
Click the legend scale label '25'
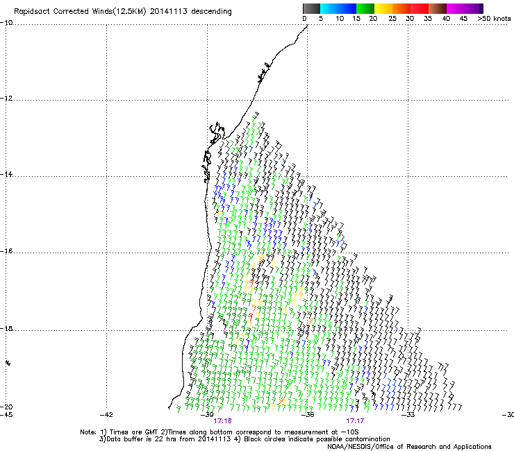[x=392, y=19]
